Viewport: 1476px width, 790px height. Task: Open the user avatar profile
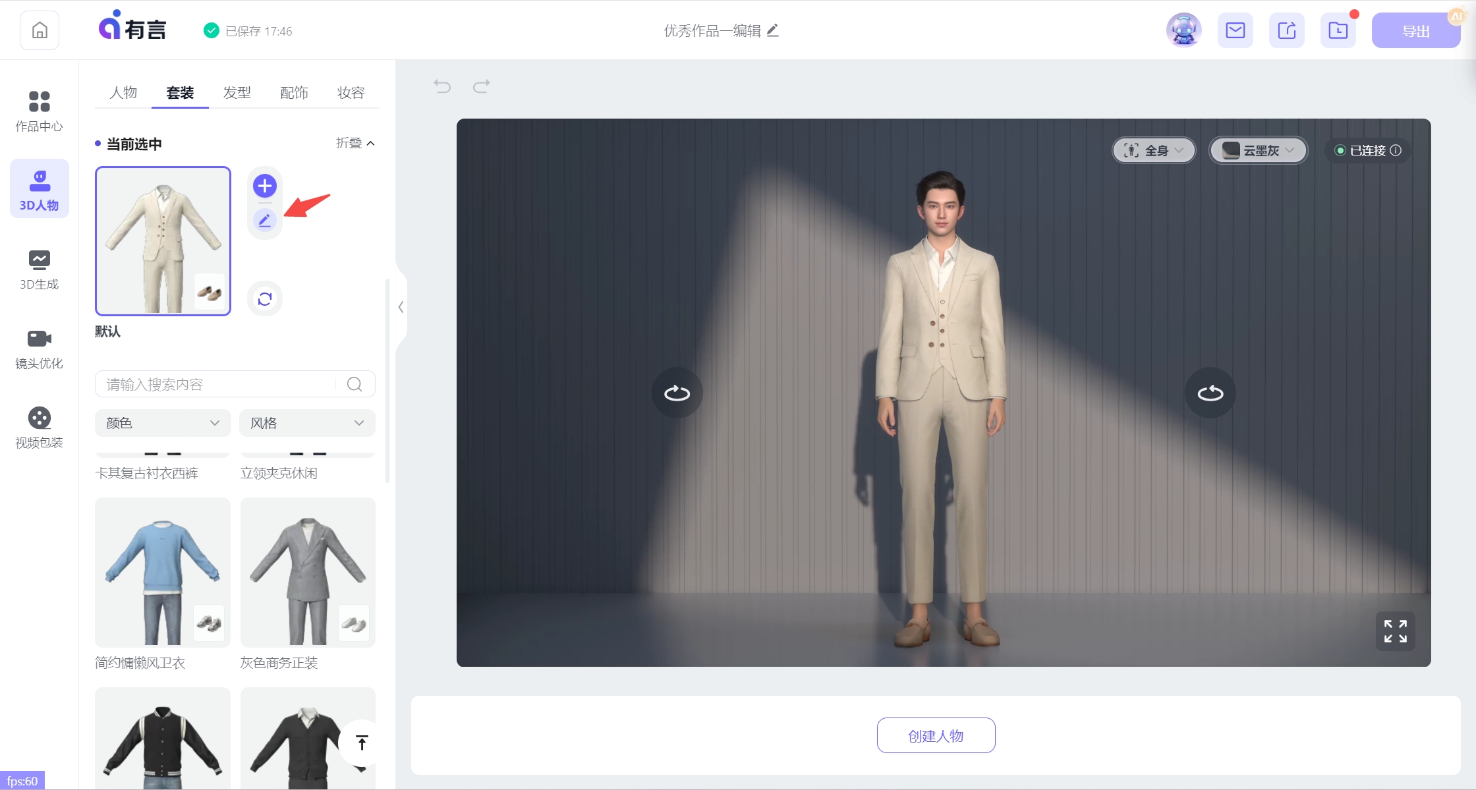tap(1184, 30)
